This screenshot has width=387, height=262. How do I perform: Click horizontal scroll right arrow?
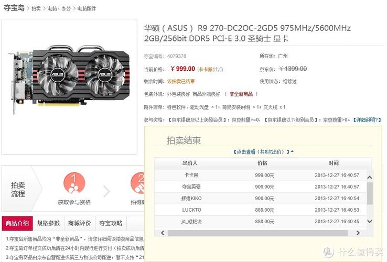[x=358, y=233]
